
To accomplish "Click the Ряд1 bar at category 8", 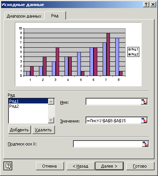I will click(x=117, y=57).
